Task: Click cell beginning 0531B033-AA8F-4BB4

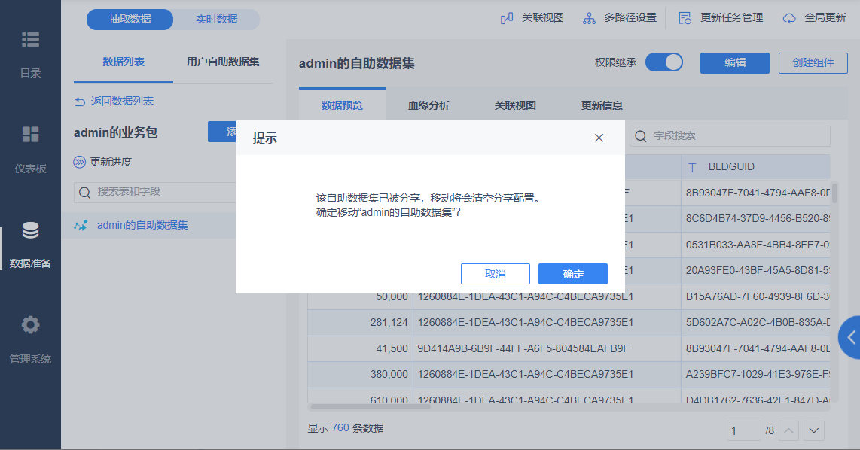Action: [x=758, y=245]
